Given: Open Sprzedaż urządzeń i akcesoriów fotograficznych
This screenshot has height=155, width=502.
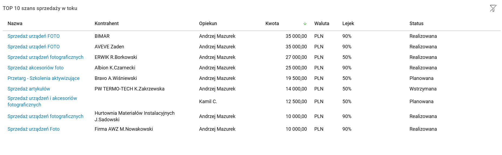Looking at the screenshot, I should tap(42, 102).
